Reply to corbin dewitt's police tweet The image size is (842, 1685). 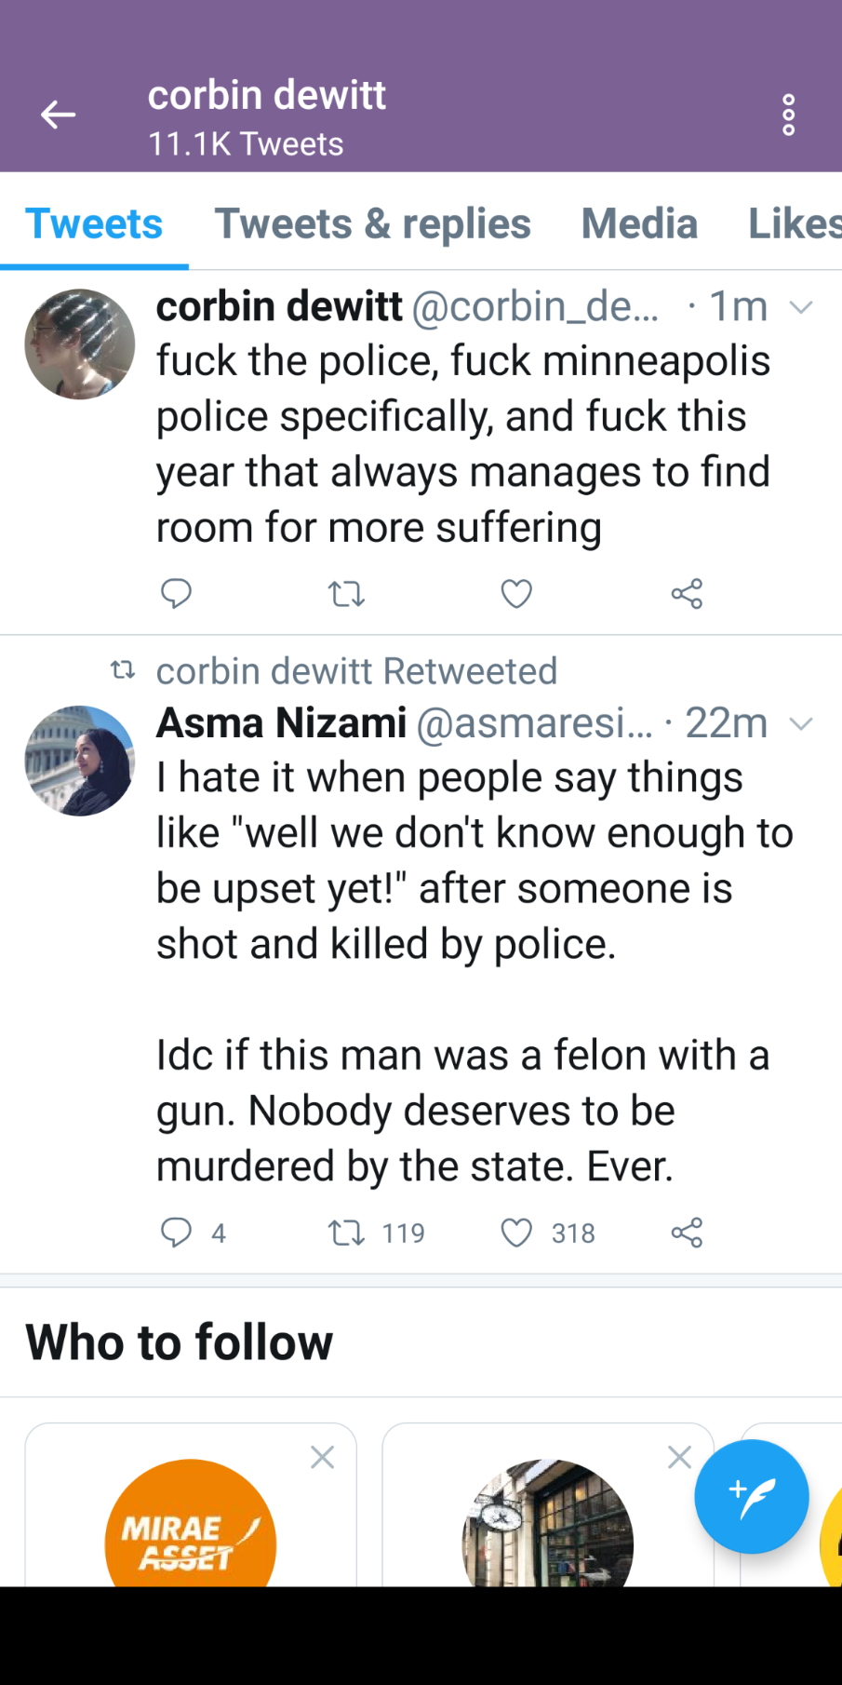coord(176,593)
